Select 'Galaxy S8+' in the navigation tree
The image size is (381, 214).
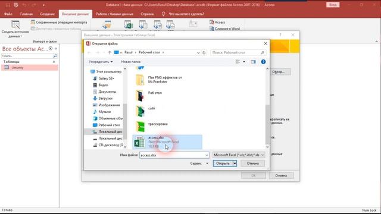coord(104,78)
